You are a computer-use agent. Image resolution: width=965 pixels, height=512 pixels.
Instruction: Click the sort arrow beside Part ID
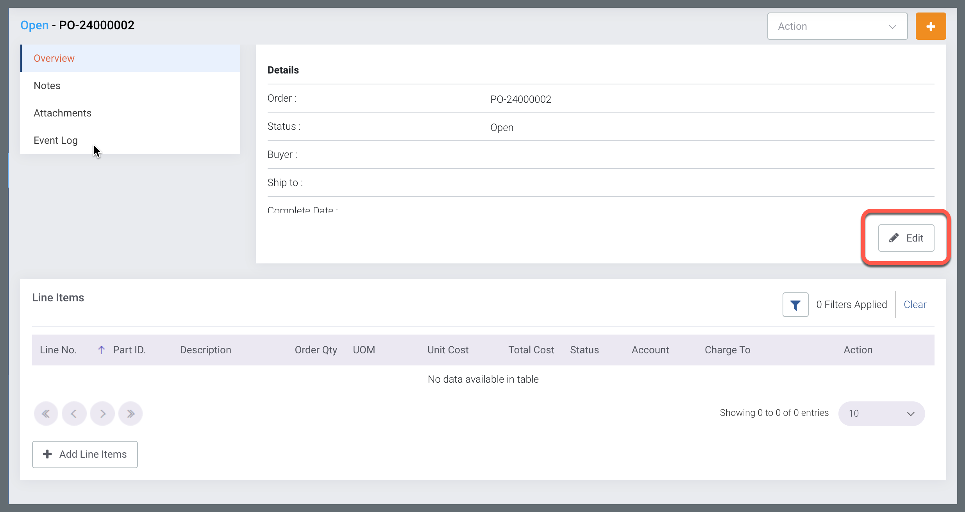coord(101,350)
